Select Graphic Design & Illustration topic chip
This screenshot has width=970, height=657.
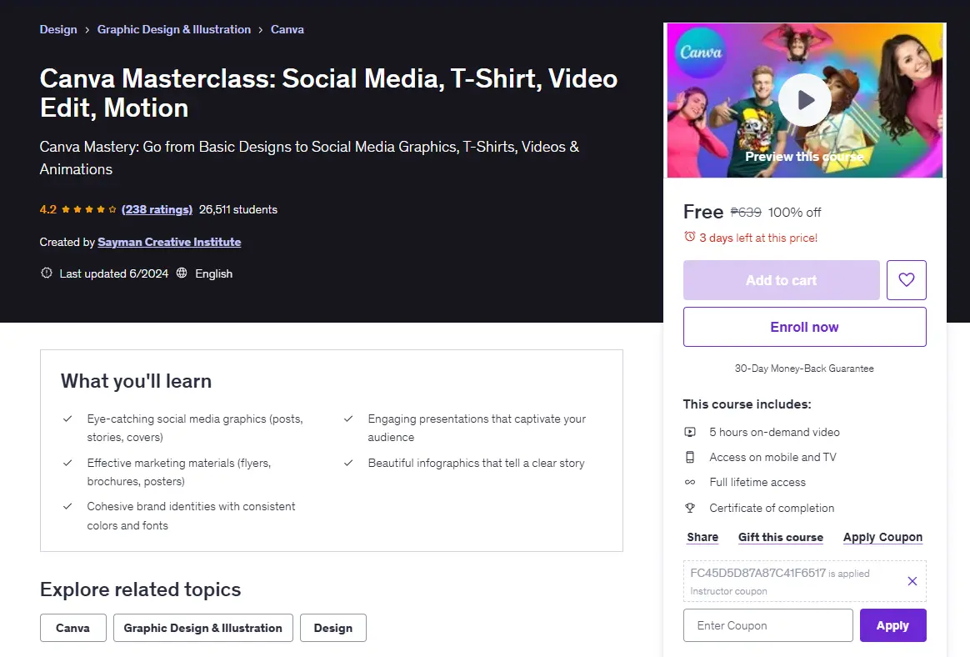(202, 628)
